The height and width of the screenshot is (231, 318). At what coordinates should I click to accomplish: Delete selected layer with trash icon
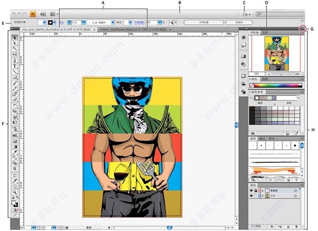(x=296, y=226)
